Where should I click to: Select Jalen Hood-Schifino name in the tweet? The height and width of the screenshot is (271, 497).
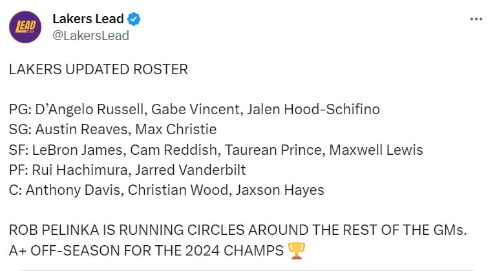click(x=313, y=109)
